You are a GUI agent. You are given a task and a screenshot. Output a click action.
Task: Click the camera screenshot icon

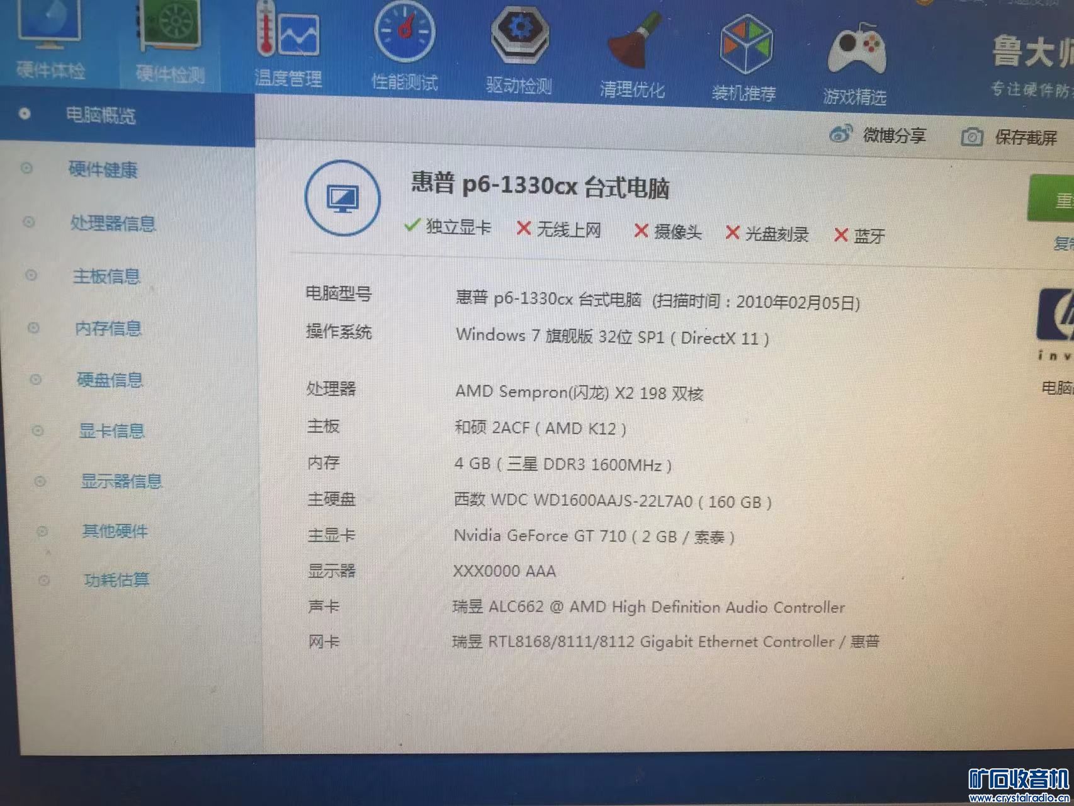(972, 137)
